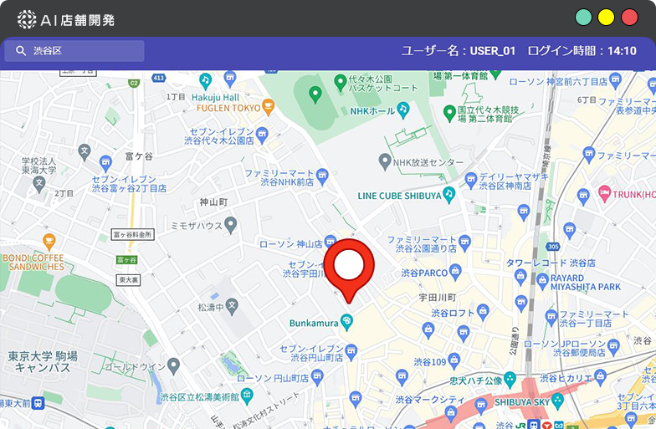
Task: Click 渋谷ヒカリエ shopping pin
Action: [x=600, y=377]
